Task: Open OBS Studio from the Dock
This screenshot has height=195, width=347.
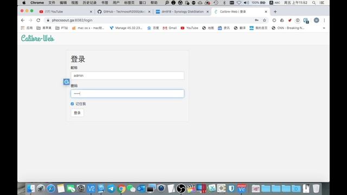Action: click(x=181, y=188)
